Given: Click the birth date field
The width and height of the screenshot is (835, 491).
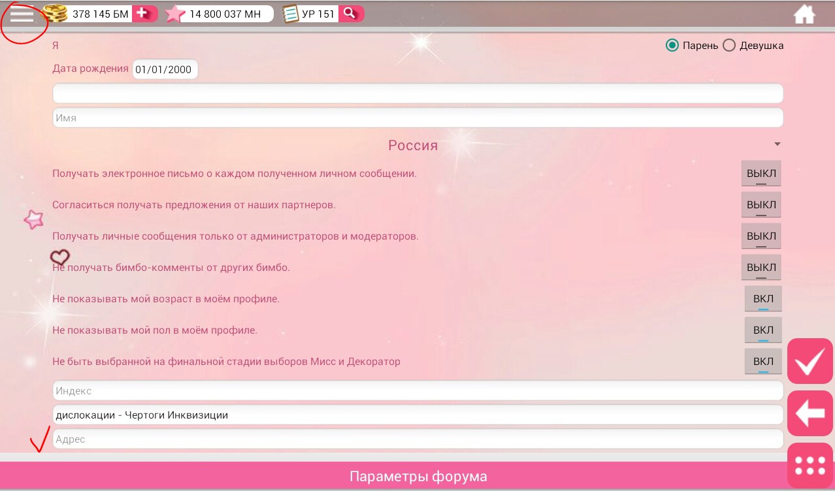Looking at the screenshot, I should 165,69.
